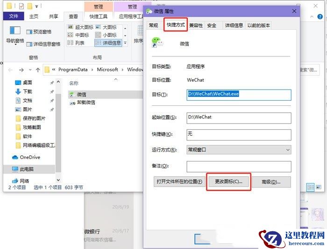The image size is (327, 249).
Task: Open the 详细信息 tab in properties dialog
Action: click(x=234, y=25)
